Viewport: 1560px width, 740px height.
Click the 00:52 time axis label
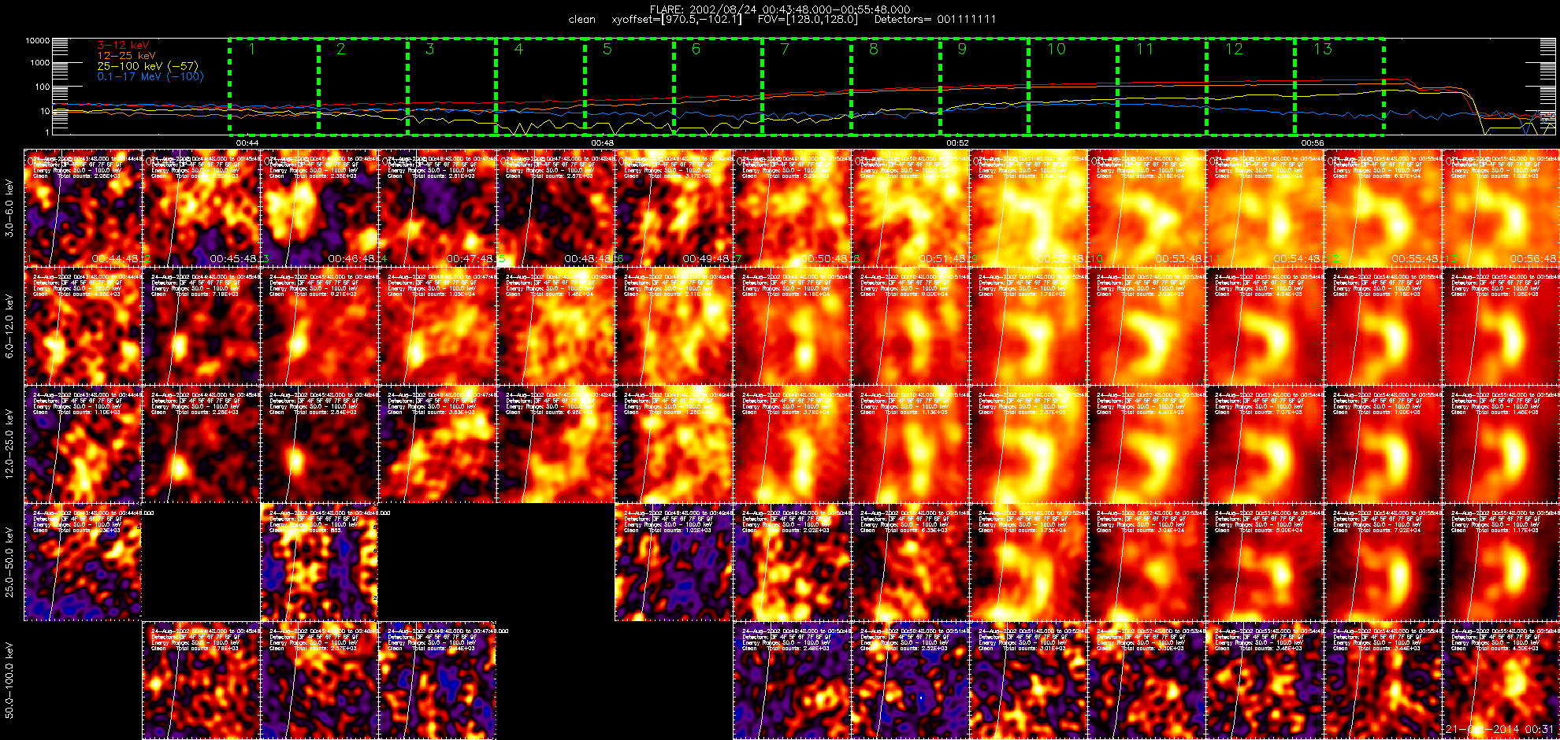coord(957,143)
